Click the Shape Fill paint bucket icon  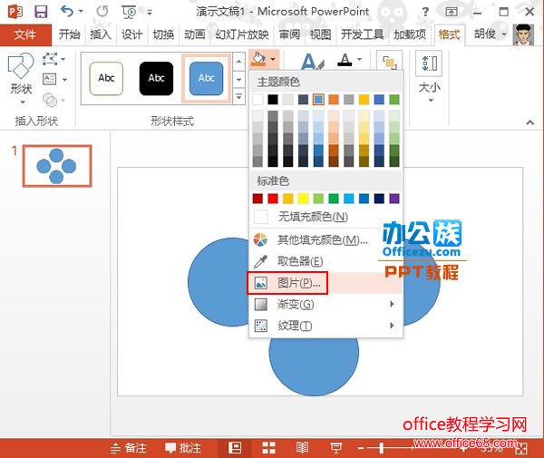point(258,59)
